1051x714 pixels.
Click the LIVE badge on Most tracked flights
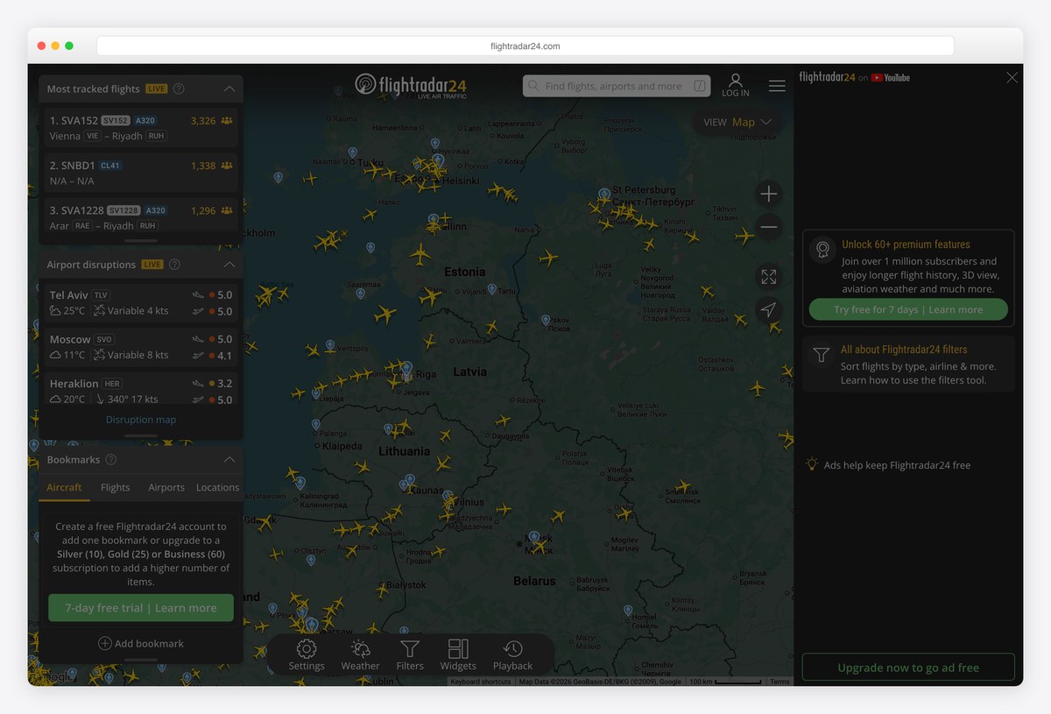156,88
